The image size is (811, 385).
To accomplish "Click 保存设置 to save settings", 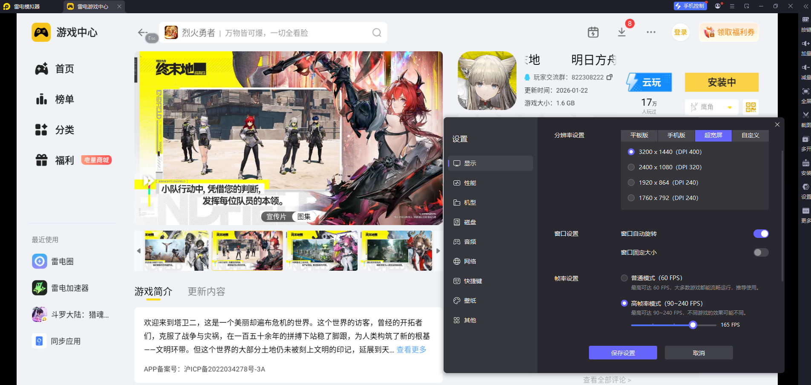I will (x=623, y=353).
